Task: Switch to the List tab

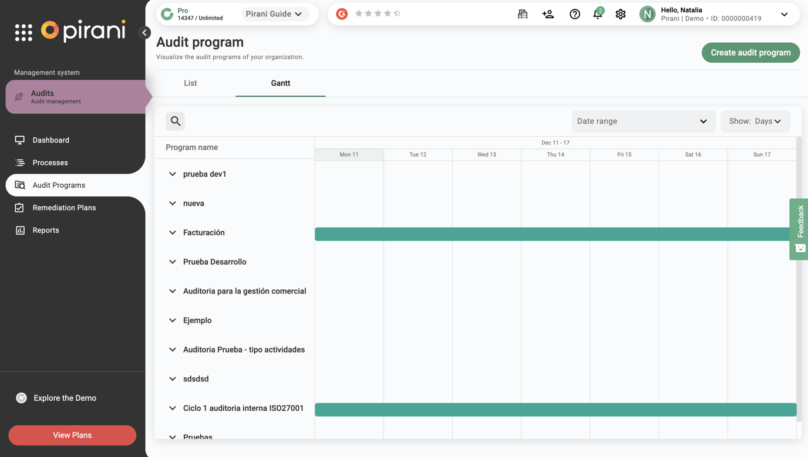Action: tap(190, 83)
